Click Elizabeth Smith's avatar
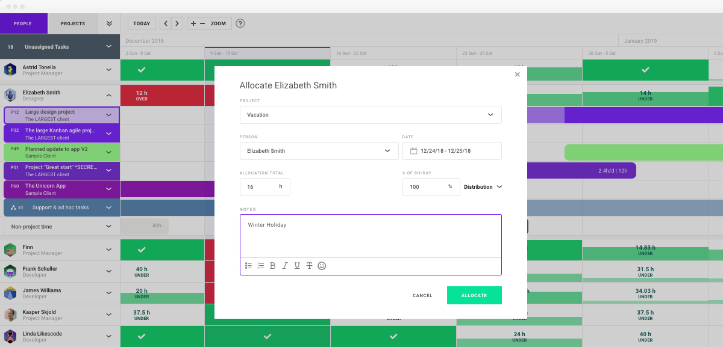The image size is (723, 347). (x=10, y=95)
